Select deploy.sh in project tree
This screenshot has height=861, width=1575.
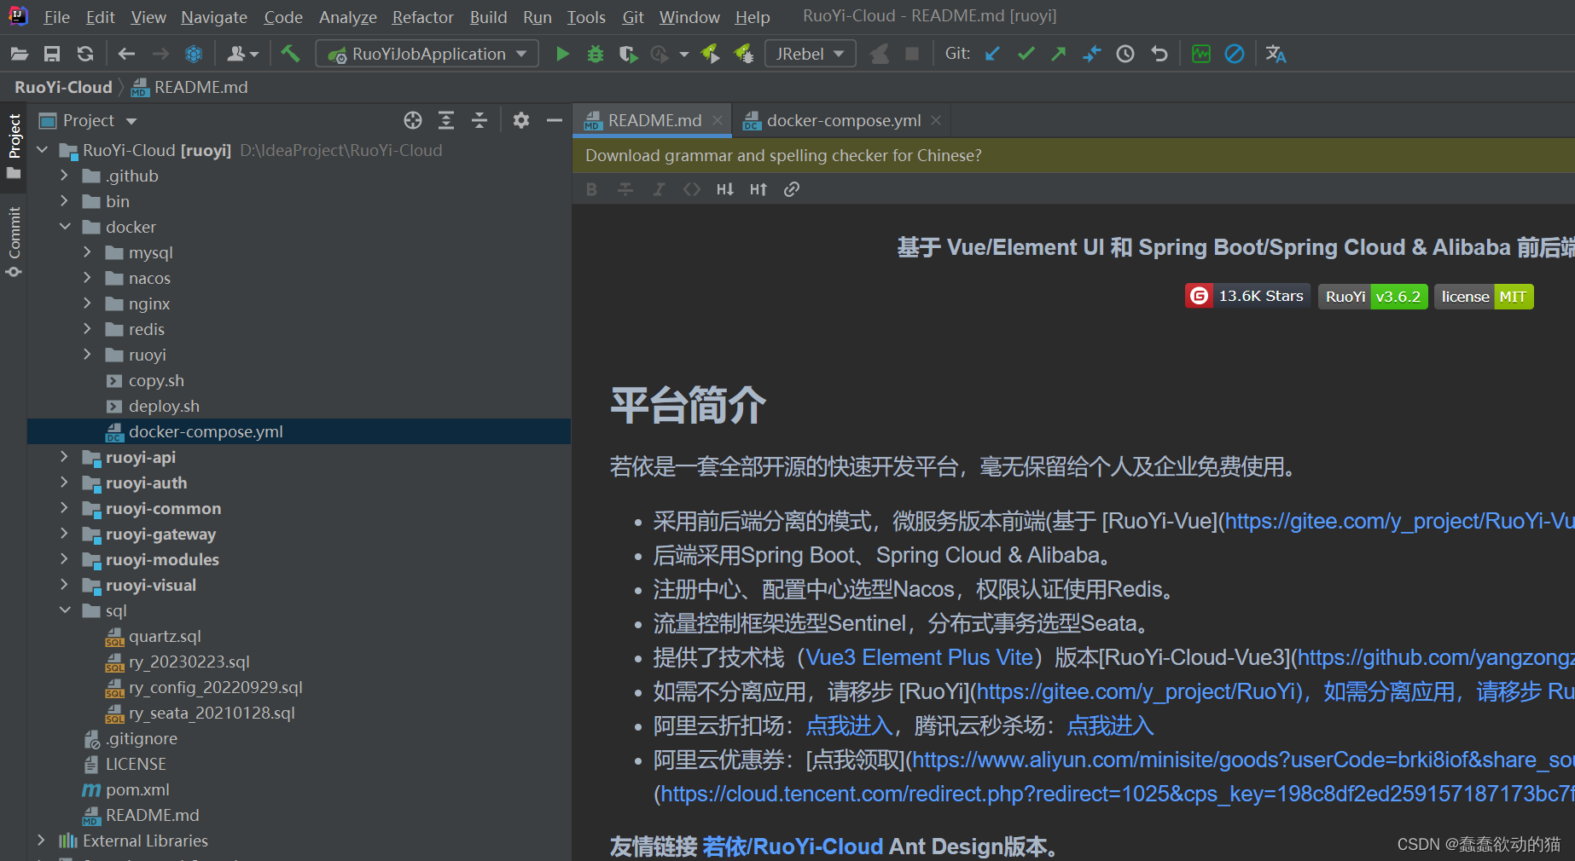(164, 406)
